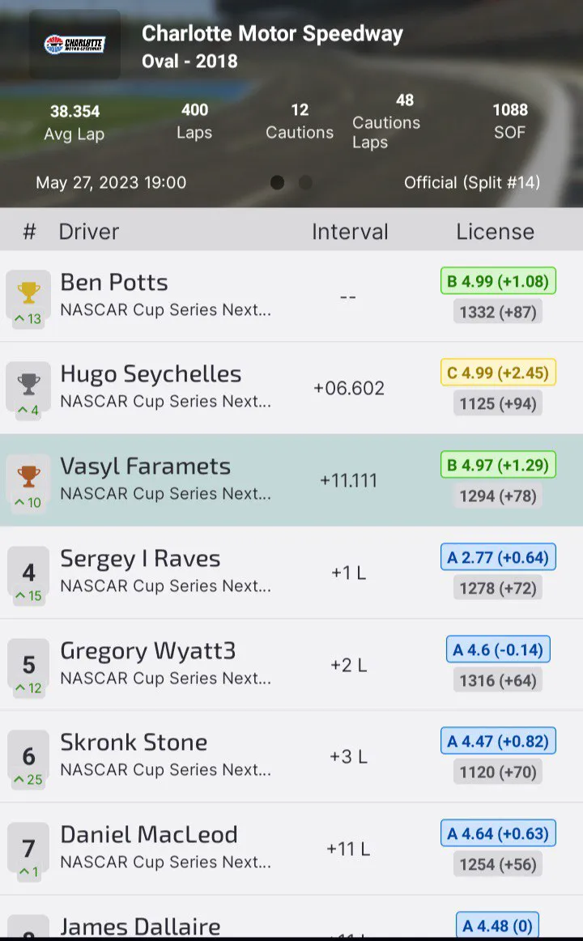This screenshot has height=941, width=583.
Task: Tap position 7 badge for Daniel MacLeod
Action: tap(28, 849)
